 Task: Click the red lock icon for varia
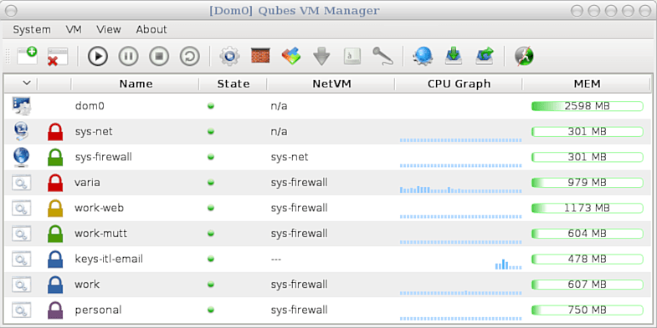55,183
